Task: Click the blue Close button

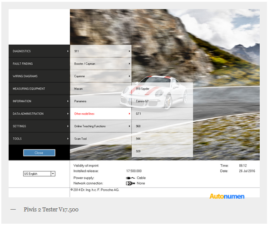Action: click(x=39, y=153)
